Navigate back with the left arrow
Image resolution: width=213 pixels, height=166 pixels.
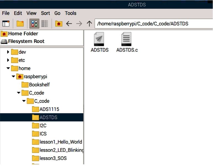[69, 24]
